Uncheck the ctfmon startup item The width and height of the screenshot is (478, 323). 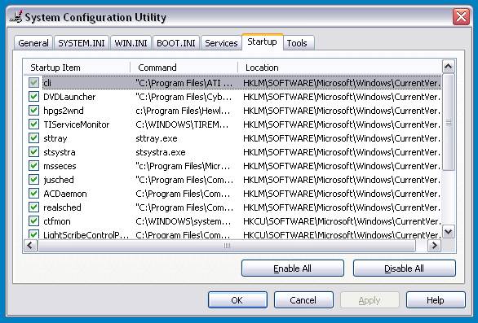(33, 221)
